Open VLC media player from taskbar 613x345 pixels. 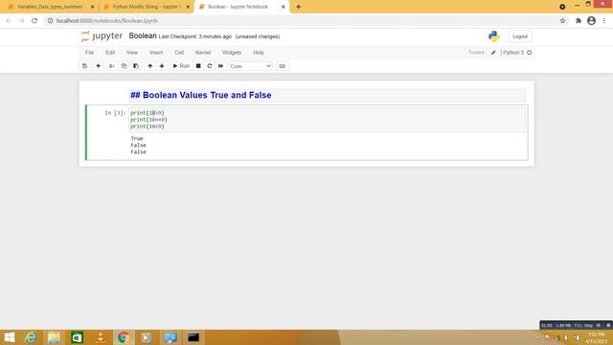pos(100,337)
